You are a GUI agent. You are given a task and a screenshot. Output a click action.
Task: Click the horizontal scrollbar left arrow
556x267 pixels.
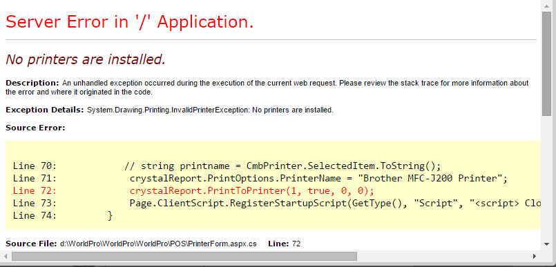coord(6,256)
